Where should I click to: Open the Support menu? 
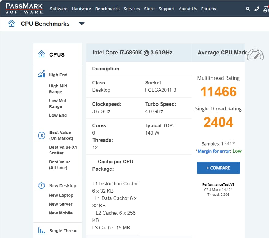point(166,9)
